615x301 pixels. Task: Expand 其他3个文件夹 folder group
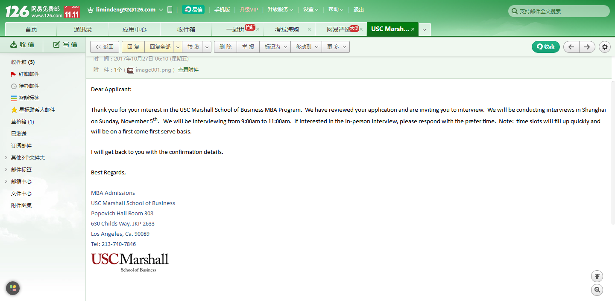point(6,158)
